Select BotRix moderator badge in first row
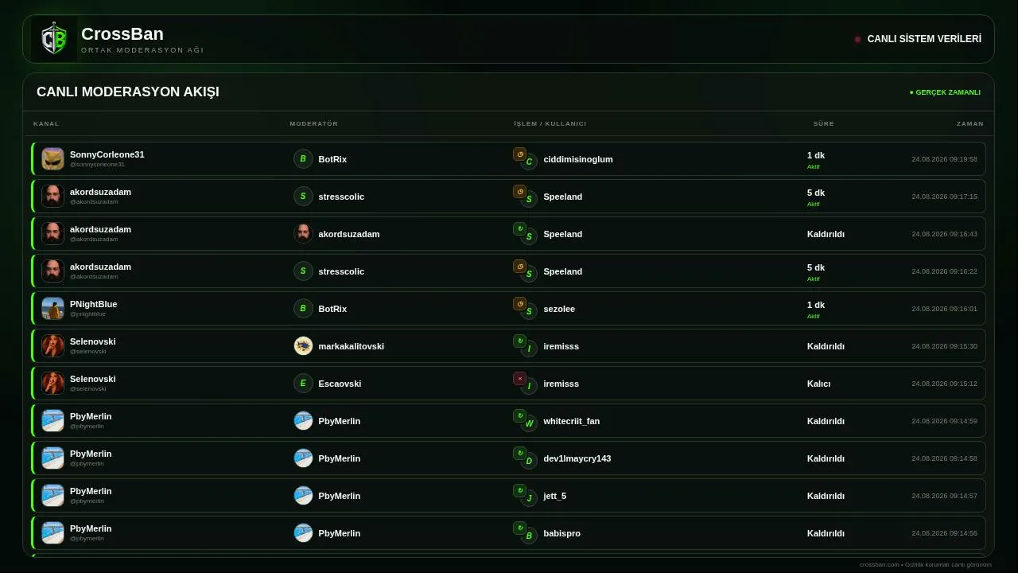Viewport: 1018px width, 573px height. pyautogui.click(x=303, y=158)
